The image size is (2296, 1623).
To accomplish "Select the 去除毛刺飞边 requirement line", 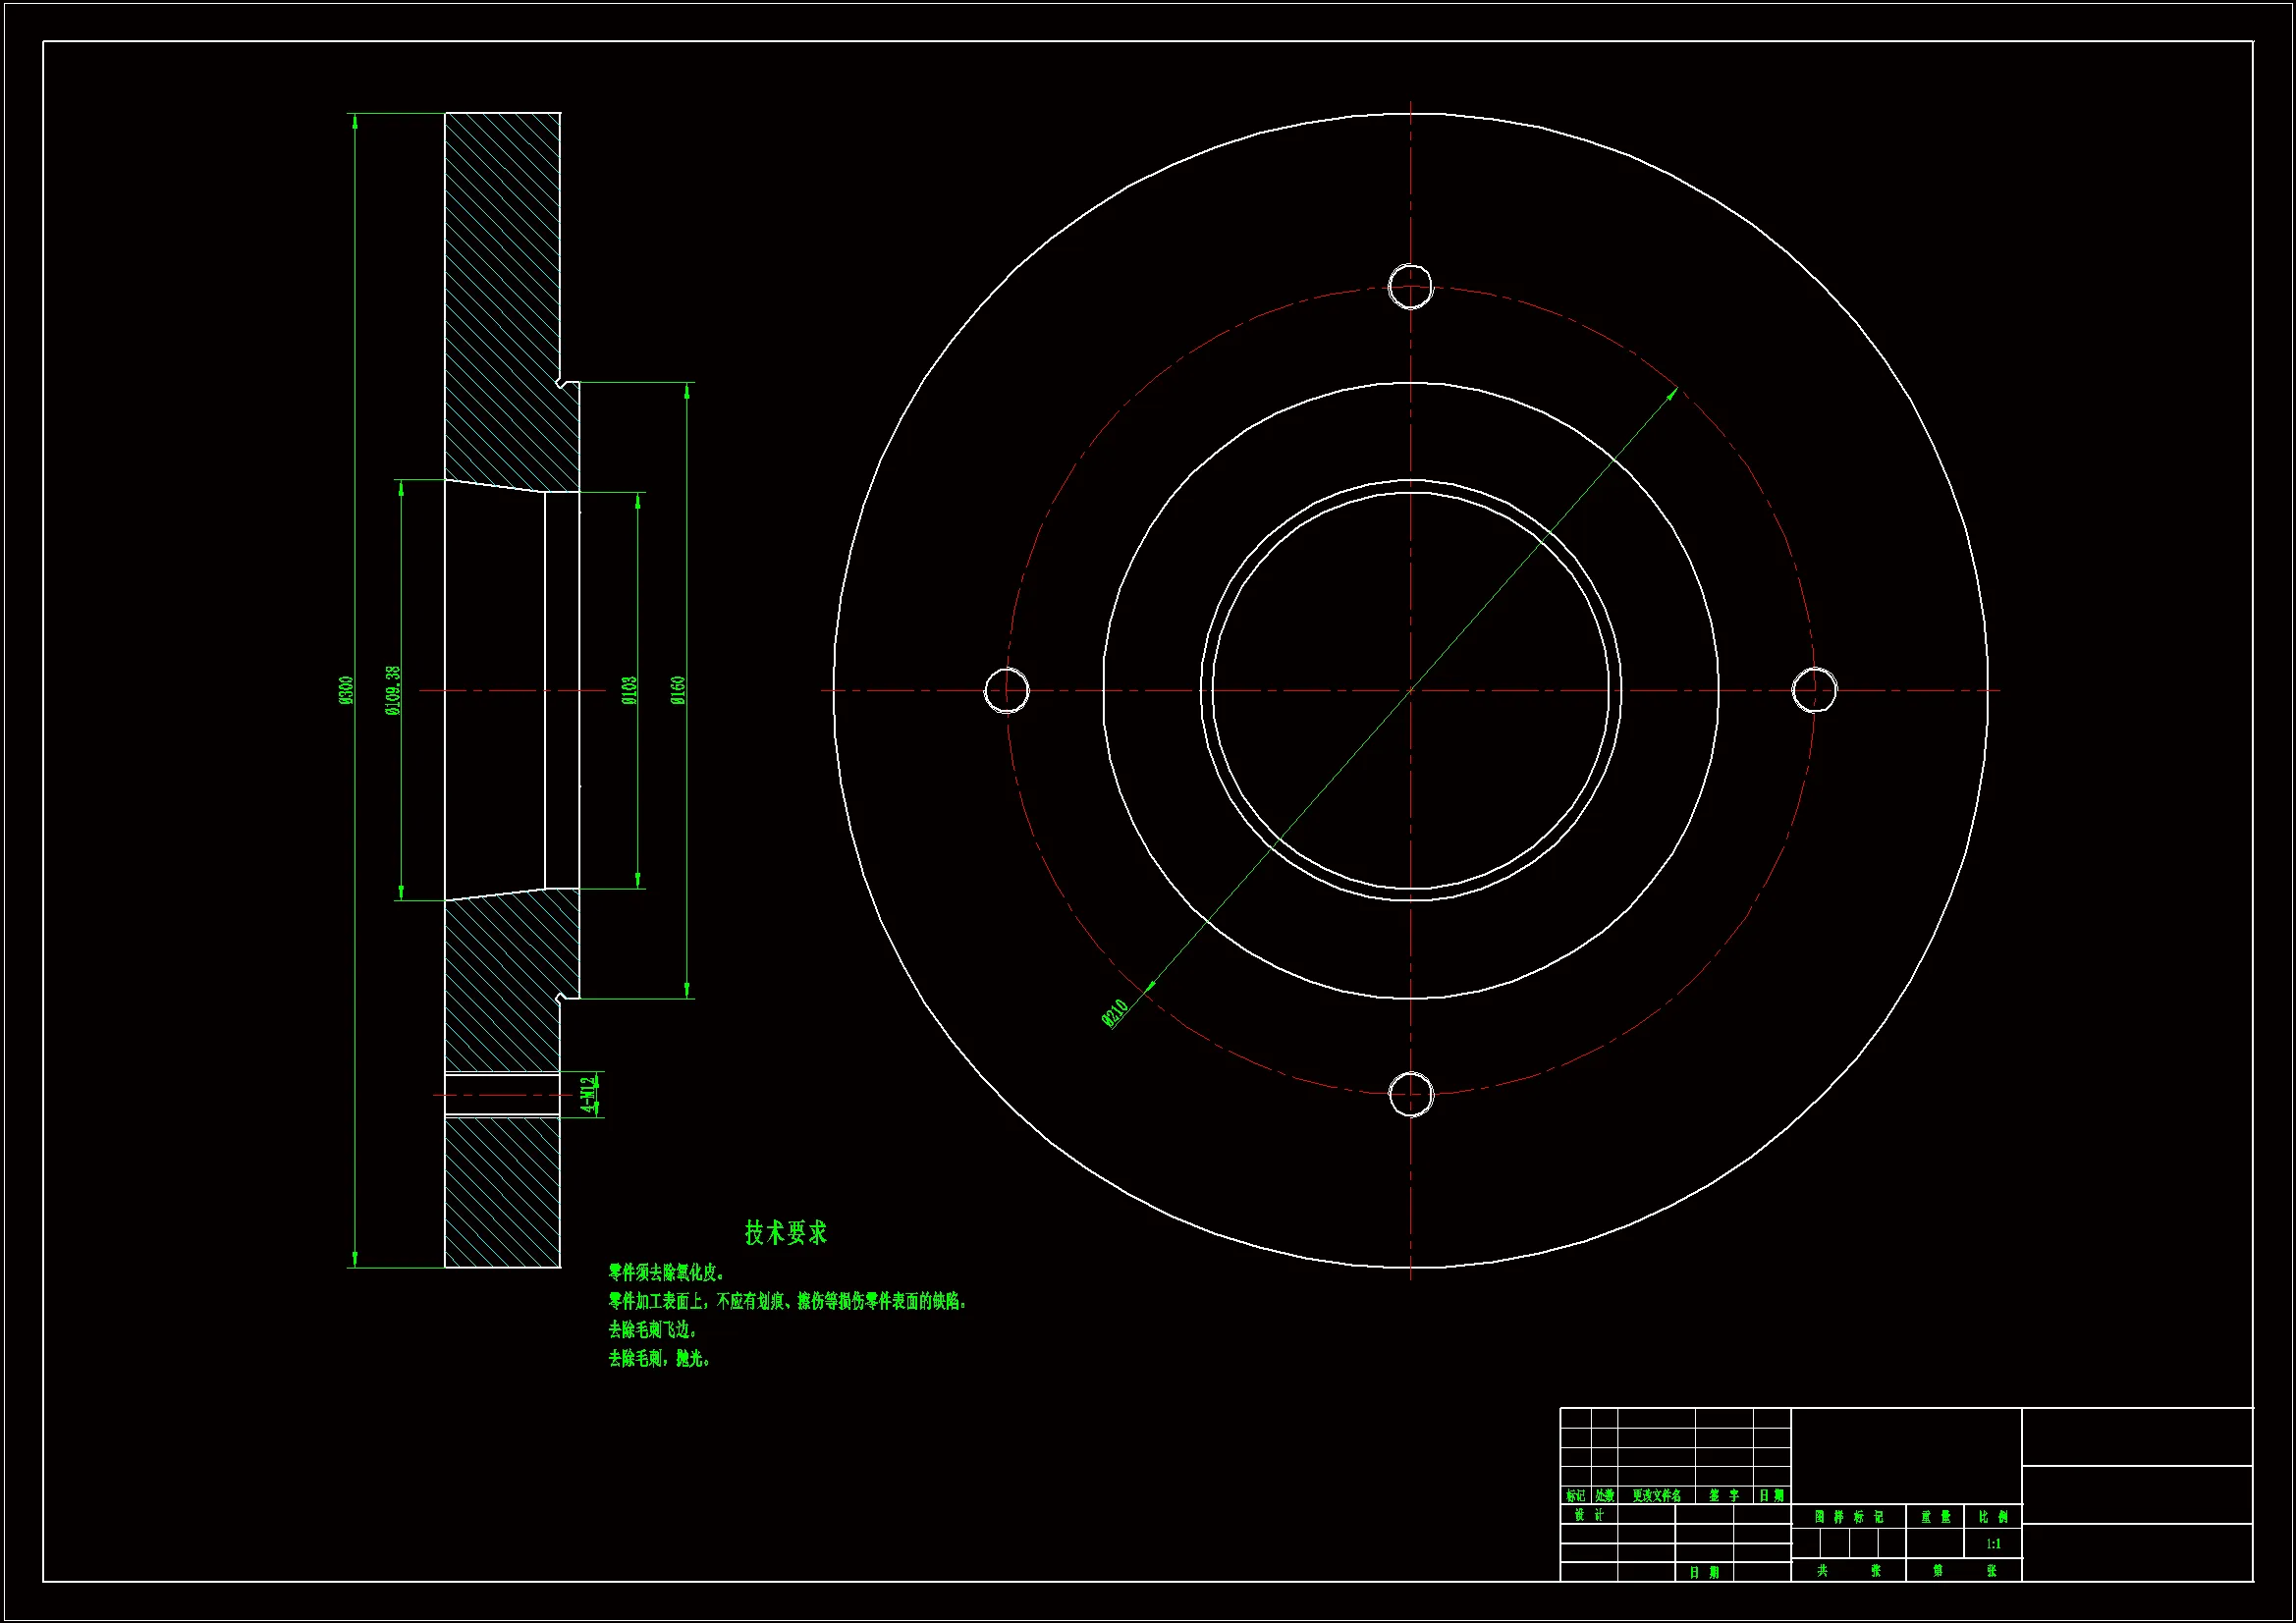I will [652, 1329].
